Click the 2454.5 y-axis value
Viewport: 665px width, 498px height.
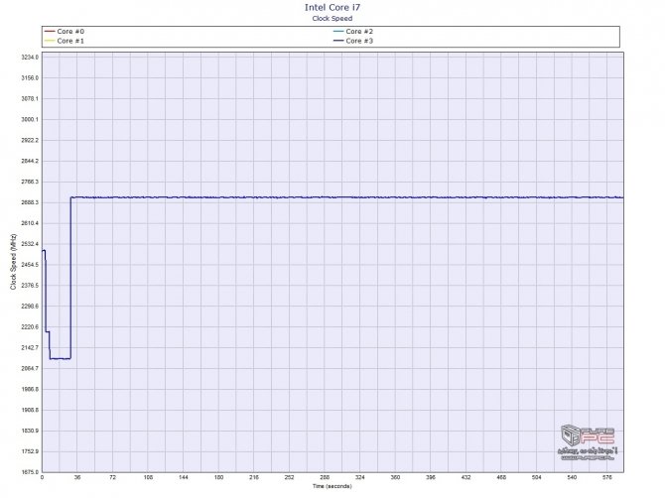coord(30,265)
